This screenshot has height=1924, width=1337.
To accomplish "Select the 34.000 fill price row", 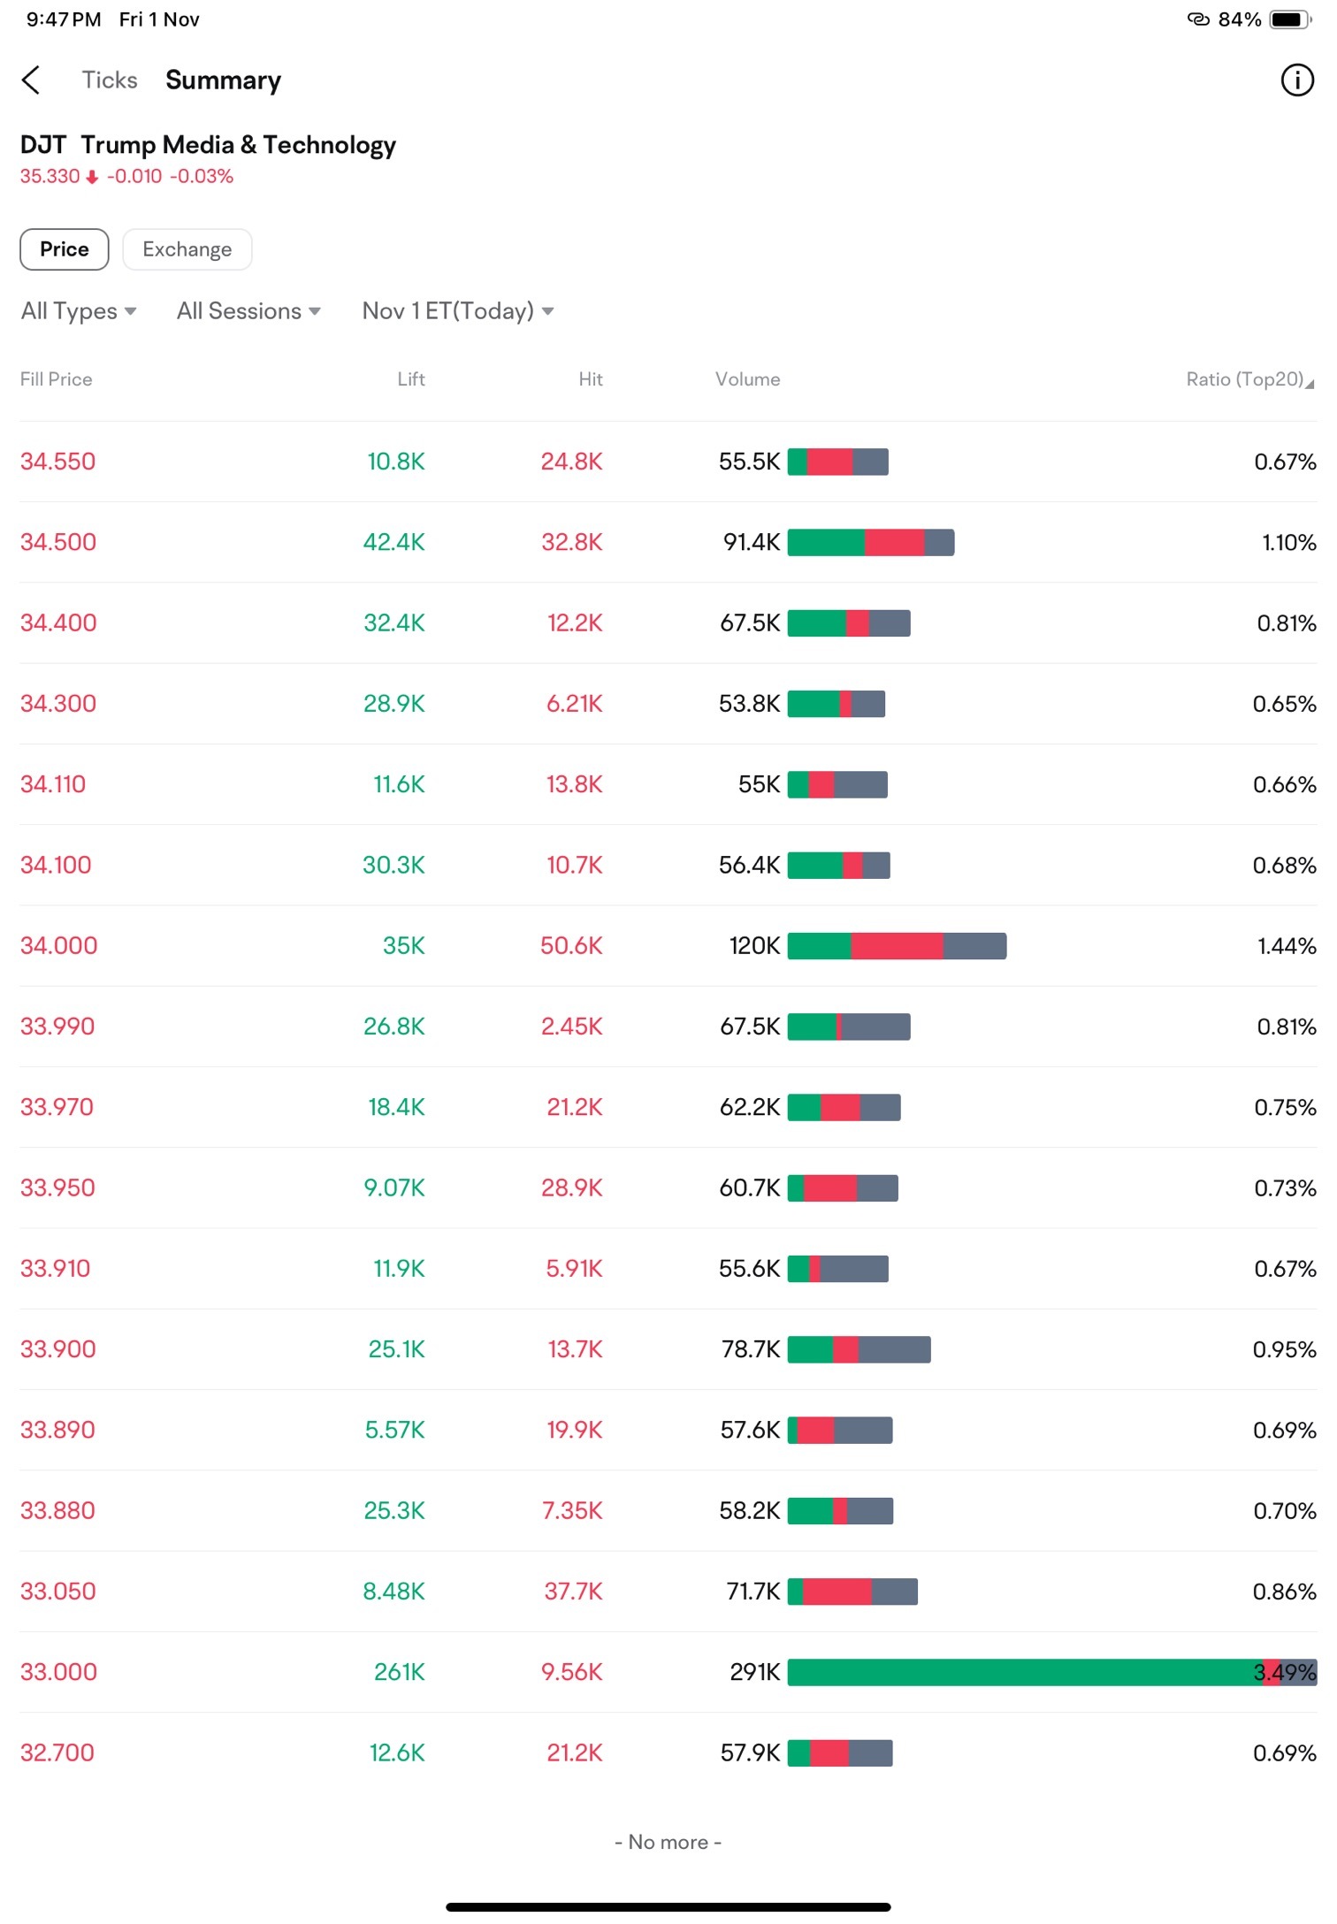I will tap(668, 945).
